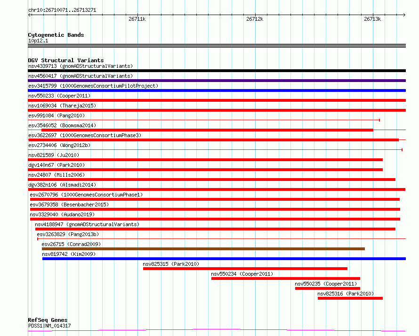Select dgv140n67 (Park2010) label
Screen dimensions: 419x336
click(56, 165)
